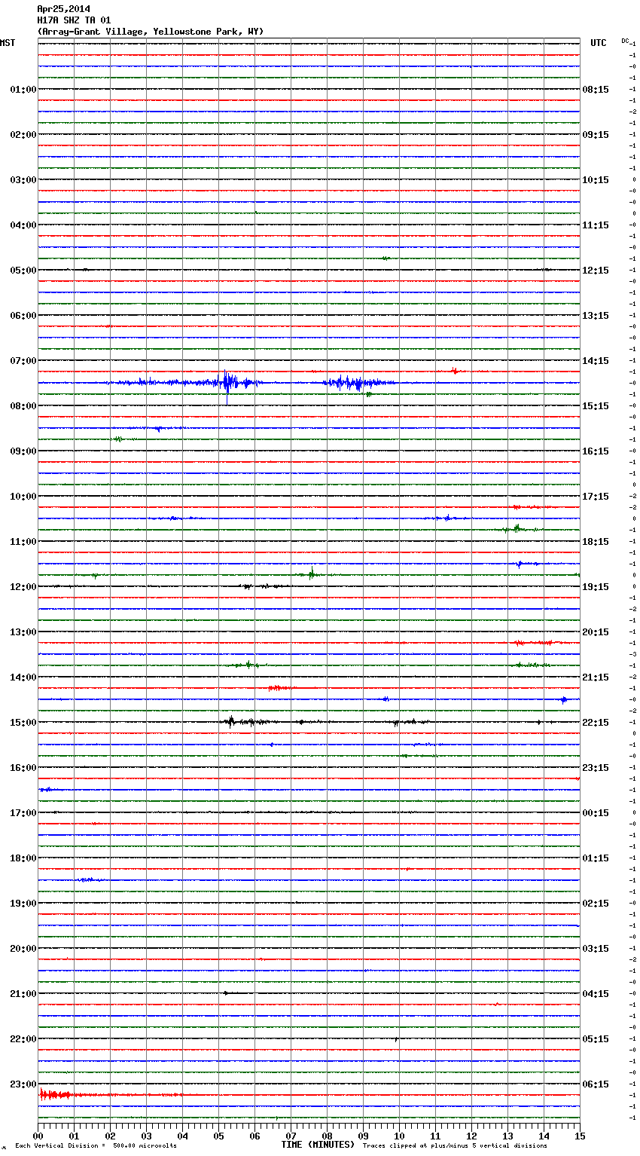Click the 06:15 UTC time label
The image size is (640, 1156).
coord(596,1084)
